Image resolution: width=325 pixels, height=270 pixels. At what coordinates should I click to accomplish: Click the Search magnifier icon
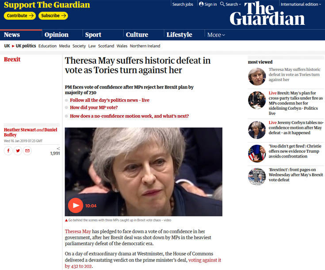click(222, 4)
